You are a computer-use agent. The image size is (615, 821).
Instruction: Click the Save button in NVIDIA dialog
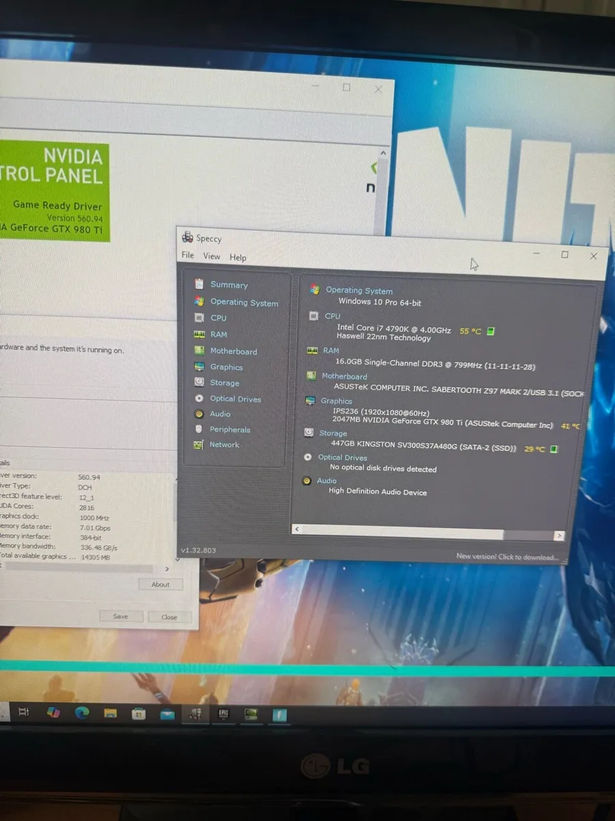click(120, 616)
